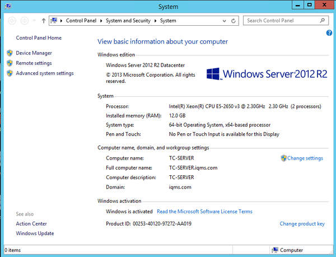Click the computer icon in address bar

[x=54, y=21]
